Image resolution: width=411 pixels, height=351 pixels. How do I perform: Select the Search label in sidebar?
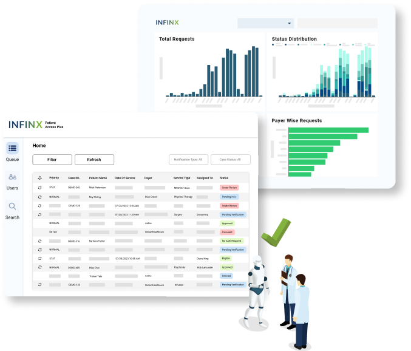point(12,217)
